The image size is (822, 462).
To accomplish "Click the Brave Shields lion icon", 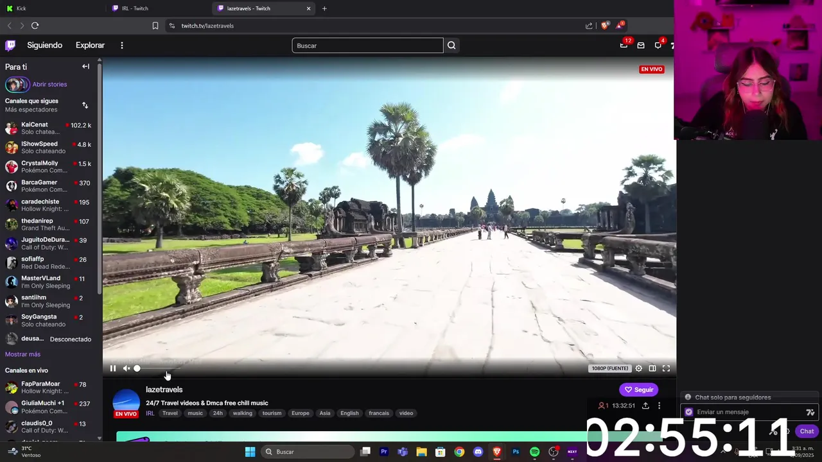I will pyautogui.click(x=604, y=26).
